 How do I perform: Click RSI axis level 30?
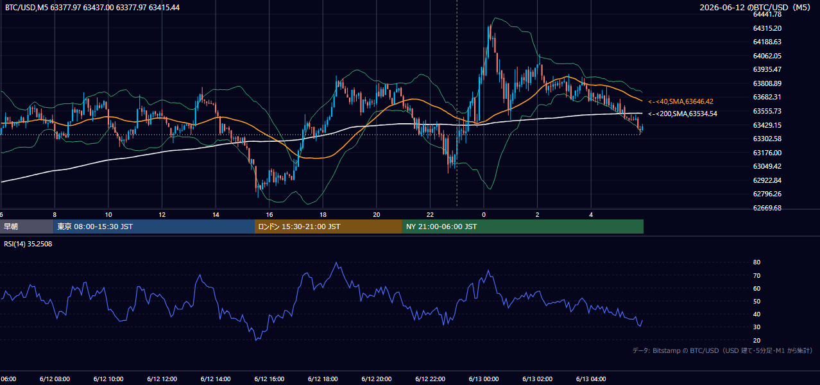pos(756,327)
